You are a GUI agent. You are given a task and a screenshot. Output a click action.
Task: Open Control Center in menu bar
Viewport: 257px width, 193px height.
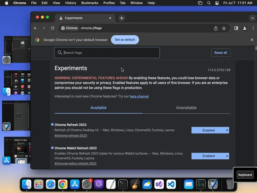(x=217, y=3)
